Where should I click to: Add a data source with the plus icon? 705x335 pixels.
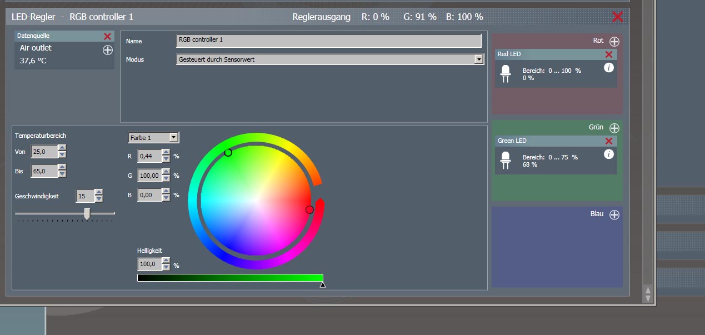108,50
